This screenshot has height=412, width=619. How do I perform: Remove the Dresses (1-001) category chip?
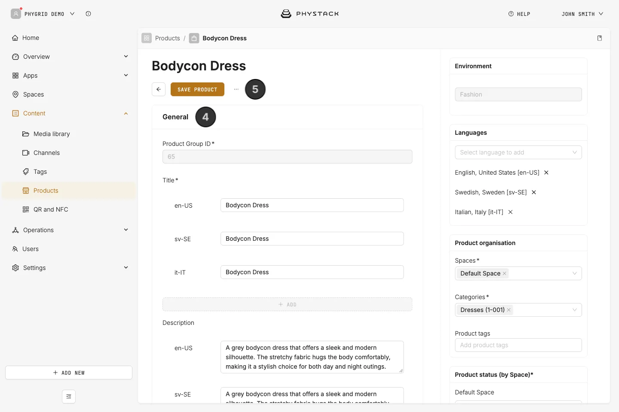pyautogui.click(x=509, y=310)
